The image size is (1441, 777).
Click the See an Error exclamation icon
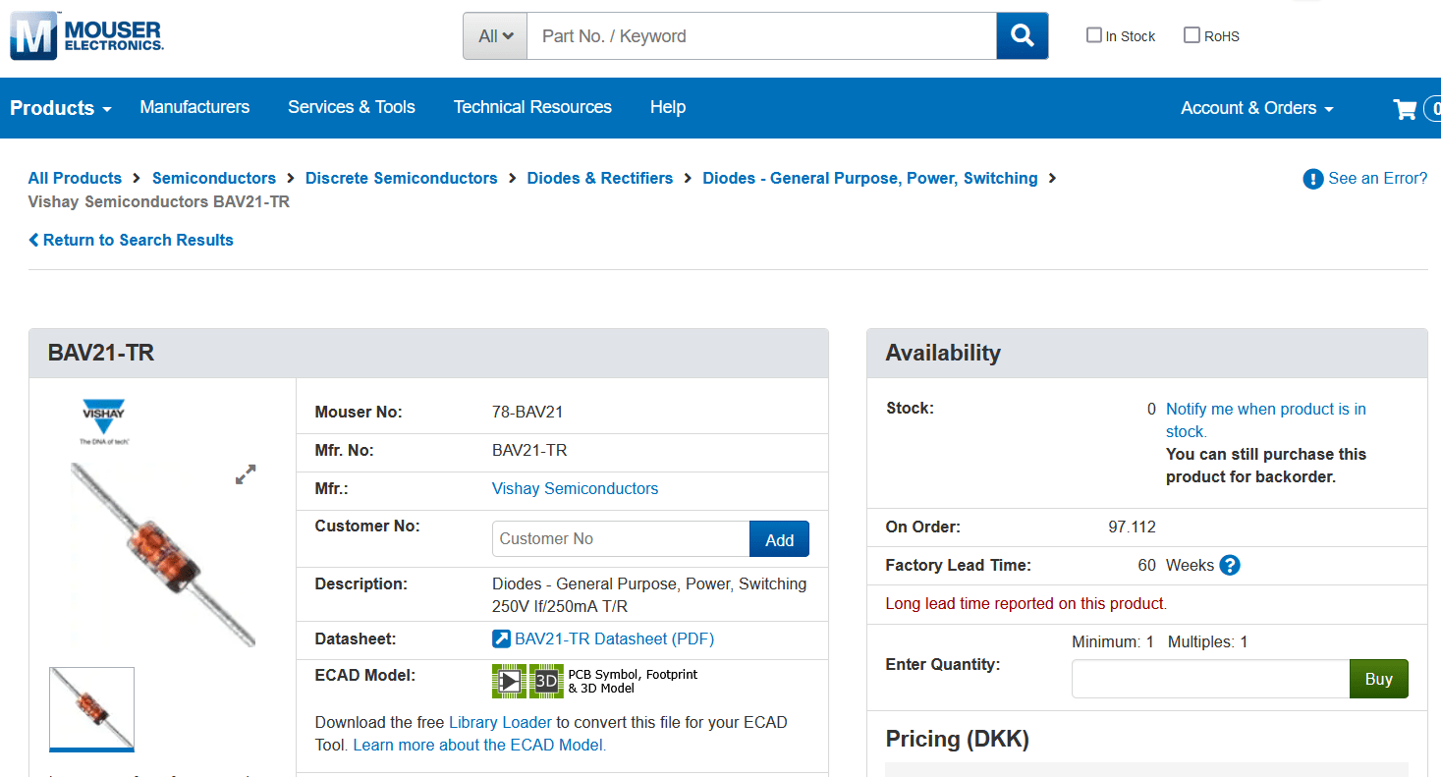1312,179
